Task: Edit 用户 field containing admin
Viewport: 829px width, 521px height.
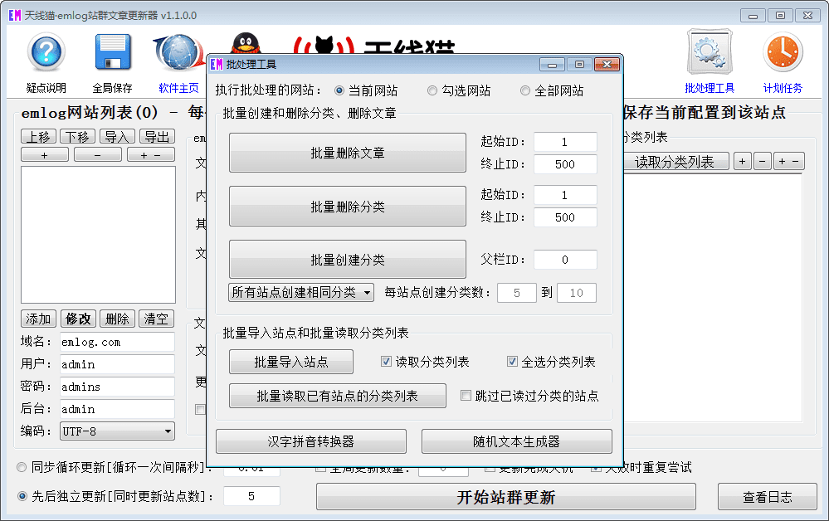Action: pos(117,364)
